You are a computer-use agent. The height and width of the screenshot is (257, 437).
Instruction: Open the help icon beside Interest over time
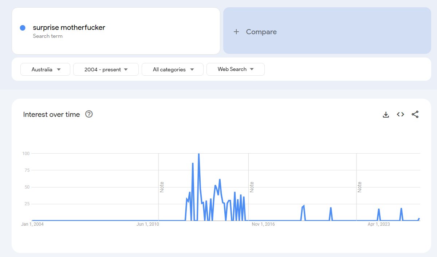pos(89,114)
